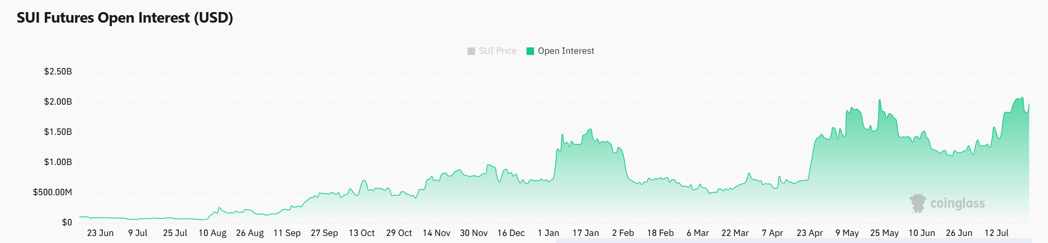Click the coinglass mascot logo icon
Screen dimensions: 1048x243
coord(918,203)
